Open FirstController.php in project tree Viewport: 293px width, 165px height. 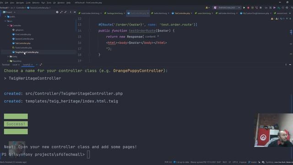(23, 34)
